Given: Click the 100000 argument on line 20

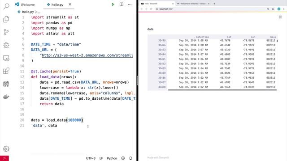Looking at the screenshot, I should 74,120.
